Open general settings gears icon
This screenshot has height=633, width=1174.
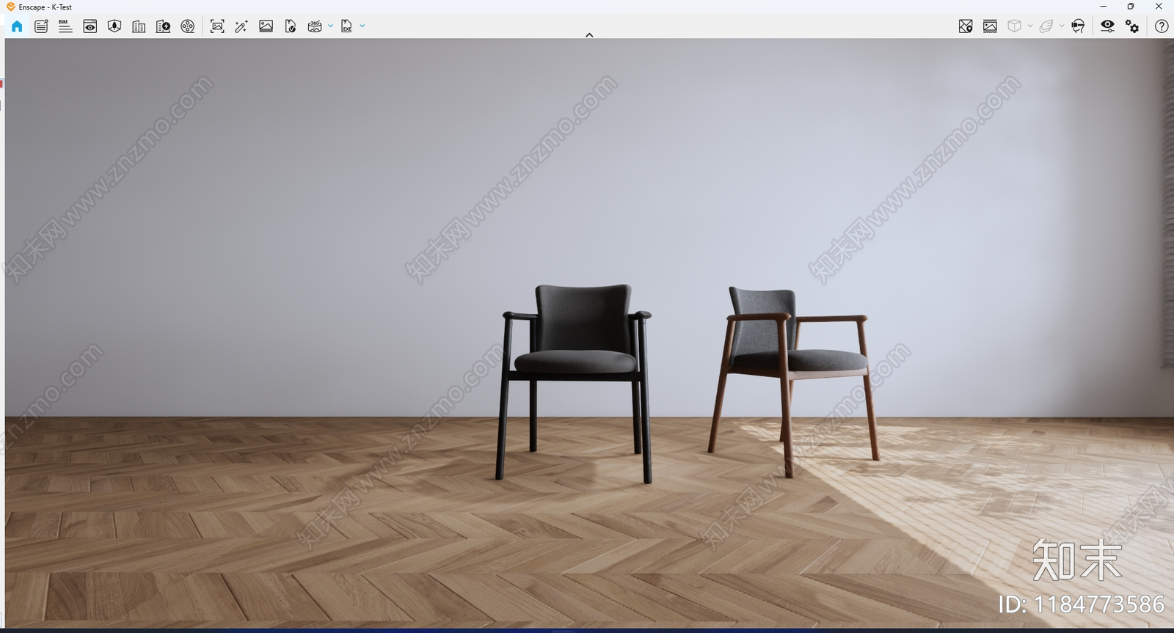1132,26
